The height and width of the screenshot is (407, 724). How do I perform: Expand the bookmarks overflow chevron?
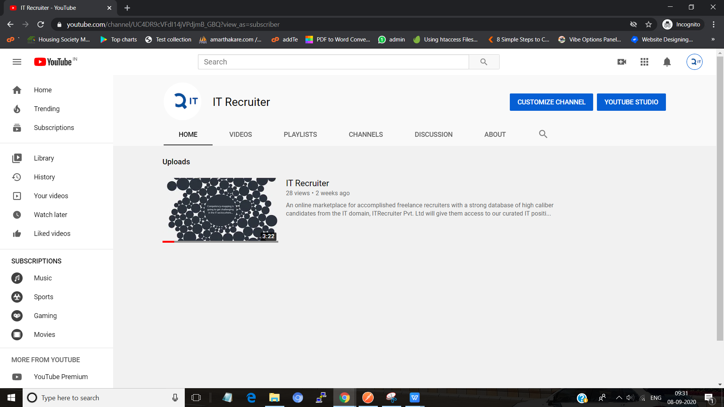tap(713, 39)
